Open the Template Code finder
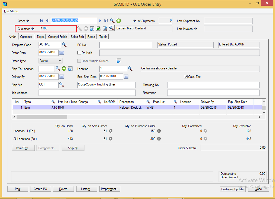Image resolution: width=275 pixels, height=199 pixels. 64,45
